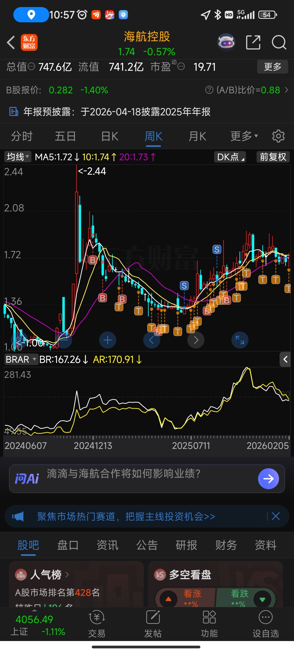The image size is (294, 653).
Task: Switch to 日K chart tab
Action: point(110,136)
